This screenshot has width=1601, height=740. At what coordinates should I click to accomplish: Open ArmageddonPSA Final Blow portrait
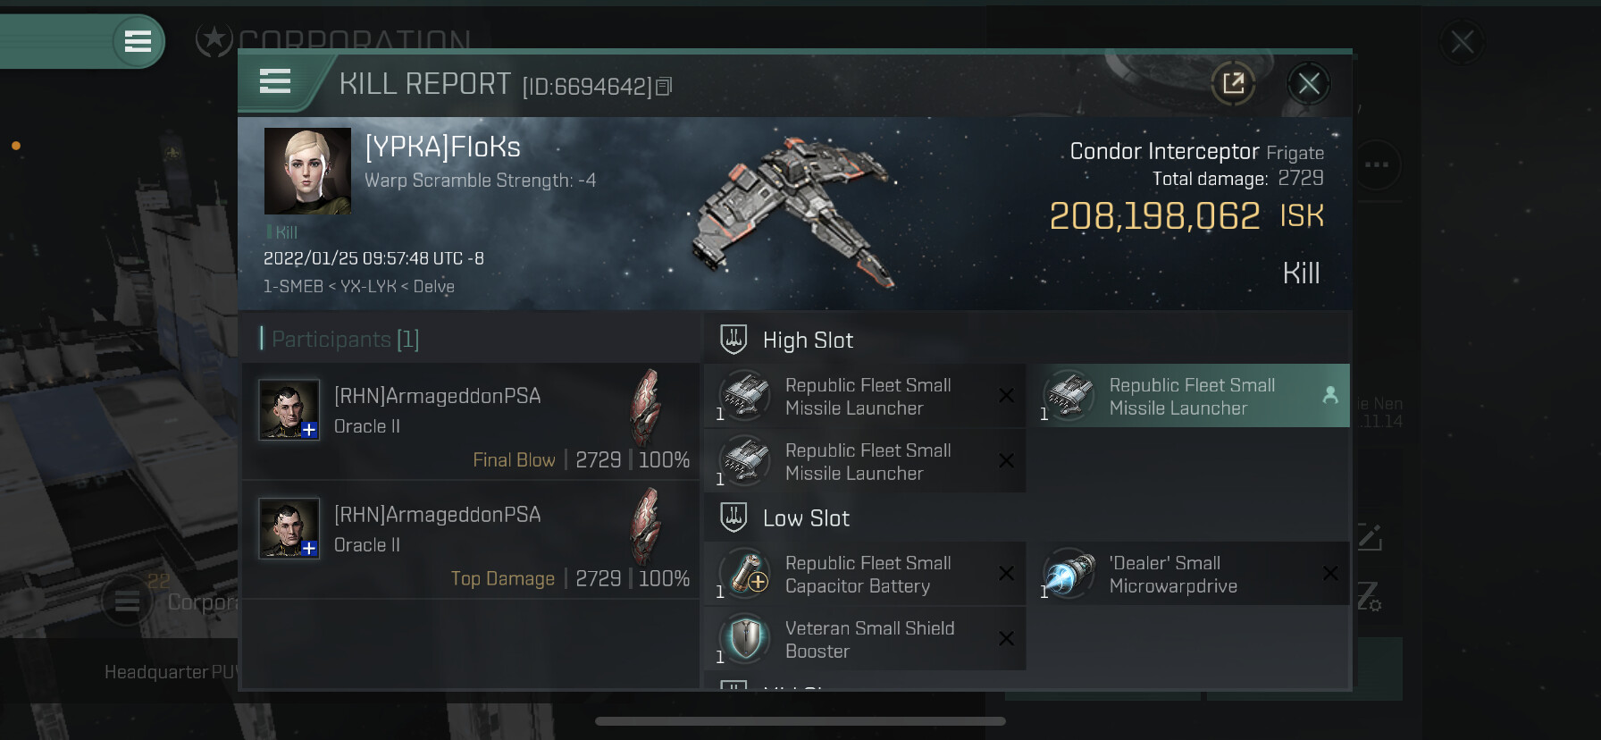pos(289,409)
